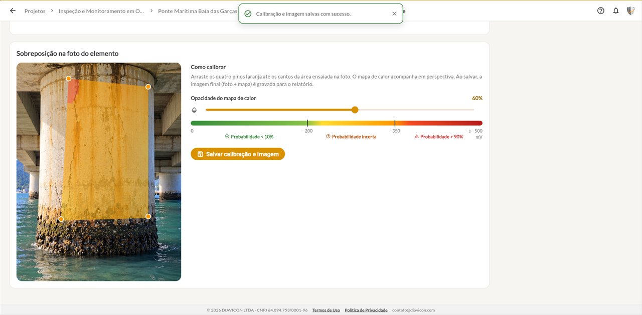Click the red heat map patch on the pillar
This screenshot has height=315, width=642.
[x=73, y=91]
